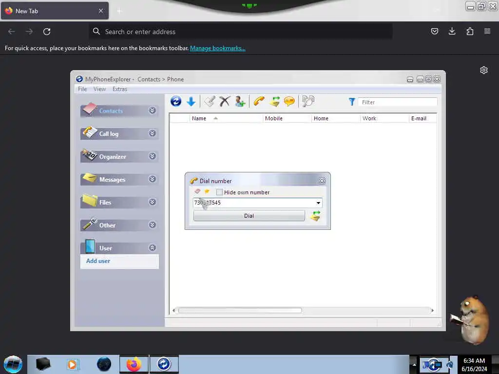The image size is (499, 374).
Task: Click the Firefox address search bar
Action: coord(241,32)
